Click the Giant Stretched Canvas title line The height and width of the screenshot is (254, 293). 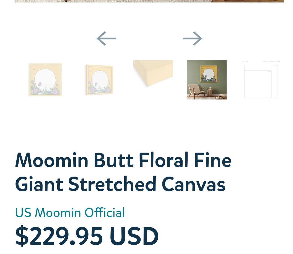coord(120,184)
